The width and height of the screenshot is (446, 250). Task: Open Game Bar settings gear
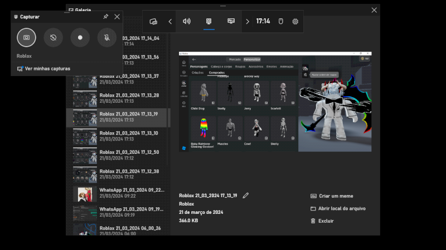(x=295, y=22)
